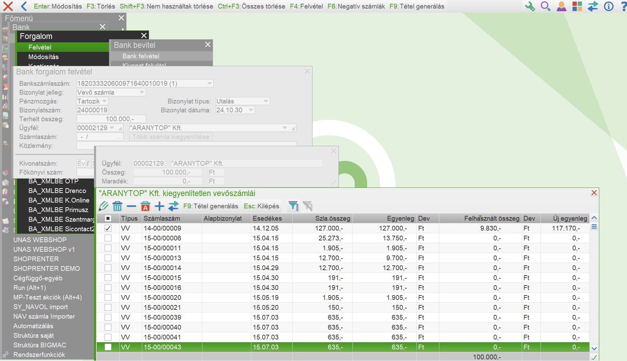Click the blue circled info icon

point(609,6)
